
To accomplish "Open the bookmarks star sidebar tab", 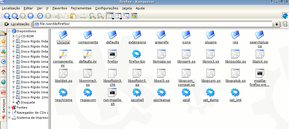I will point(3,41).
